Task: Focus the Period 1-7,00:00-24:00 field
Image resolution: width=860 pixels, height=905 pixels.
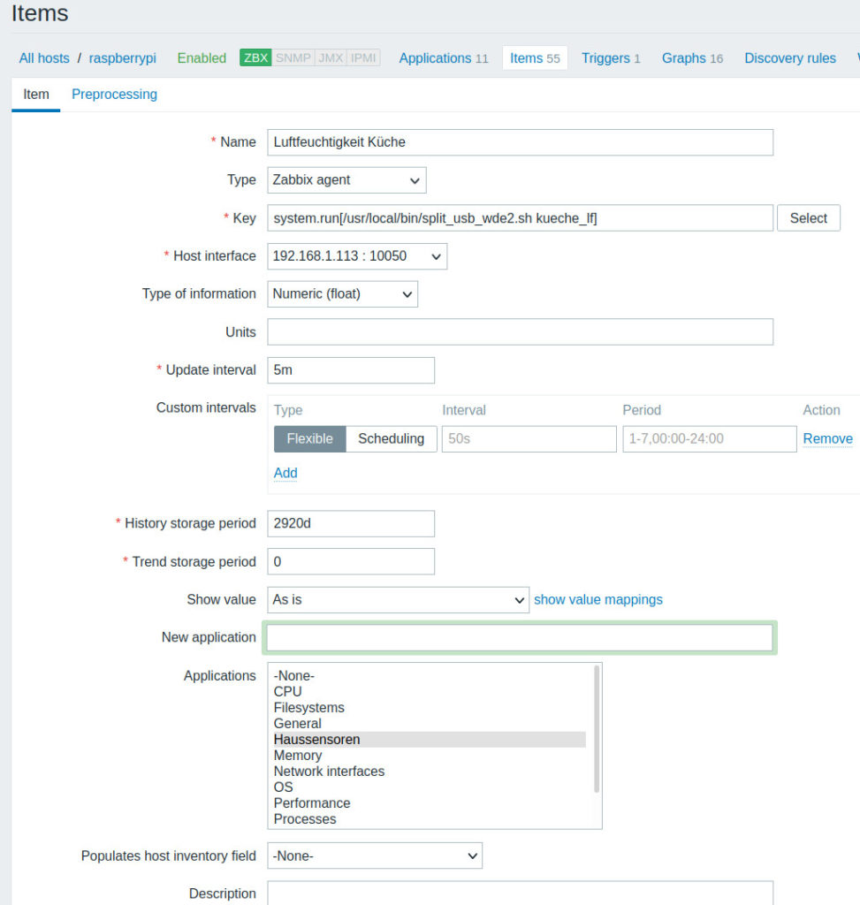Action: pos(710,438)
